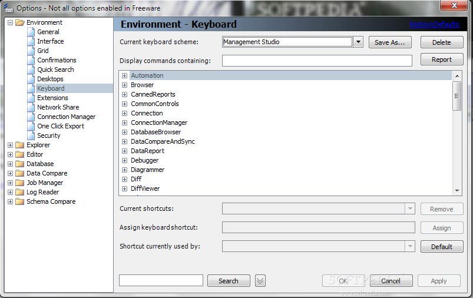Click the options search text box
This screenshot has height=298, width=473.
pos(161,280)
